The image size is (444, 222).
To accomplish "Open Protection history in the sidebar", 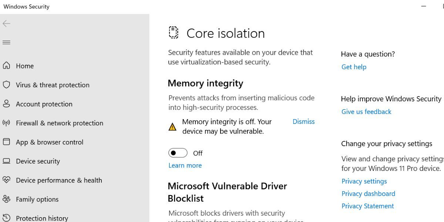I will pos(42,218).
